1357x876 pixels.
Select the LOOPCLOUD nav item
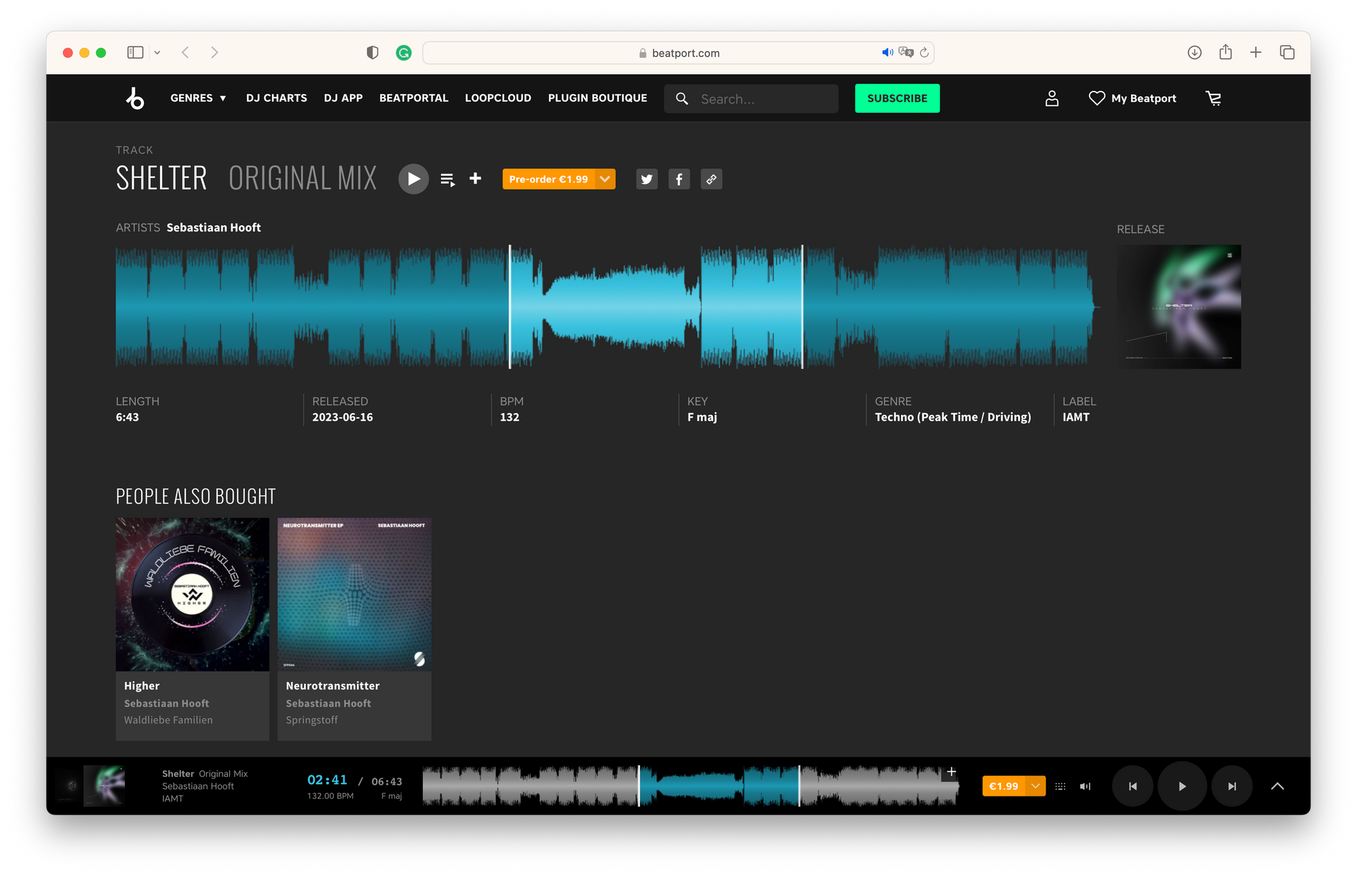pyautogui.click(x=498, y=98)
